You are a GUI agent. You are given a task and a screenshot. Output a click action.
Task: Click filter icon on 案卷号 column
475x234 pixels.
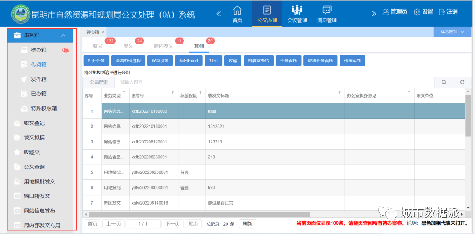(x=173, y=92)
